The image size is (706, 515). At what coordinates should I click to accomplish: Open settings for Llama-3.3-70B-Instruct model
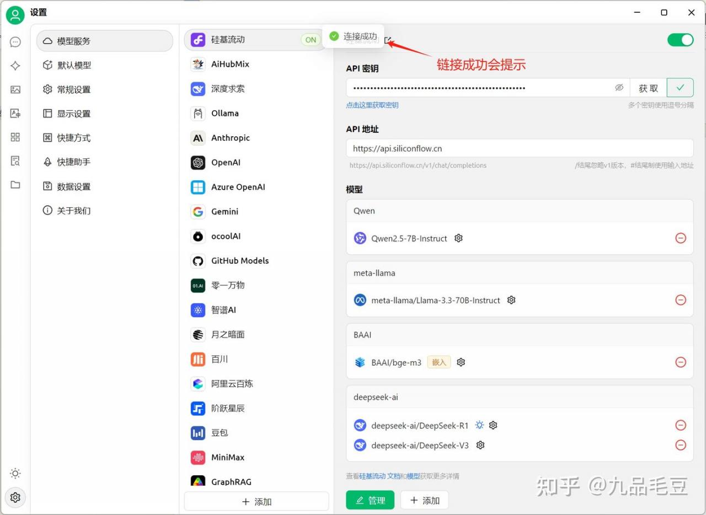click(511, 300)
